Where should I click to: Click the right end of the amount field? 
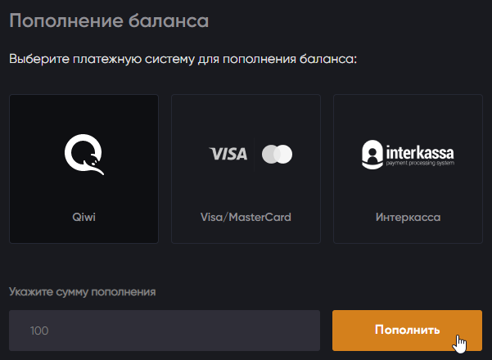307,331
